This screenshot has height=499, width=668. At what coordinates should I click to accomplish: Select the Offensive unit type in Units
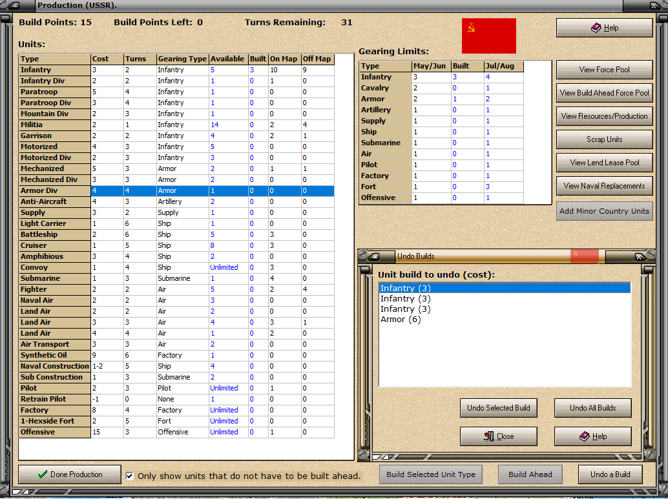coord(176,432)
